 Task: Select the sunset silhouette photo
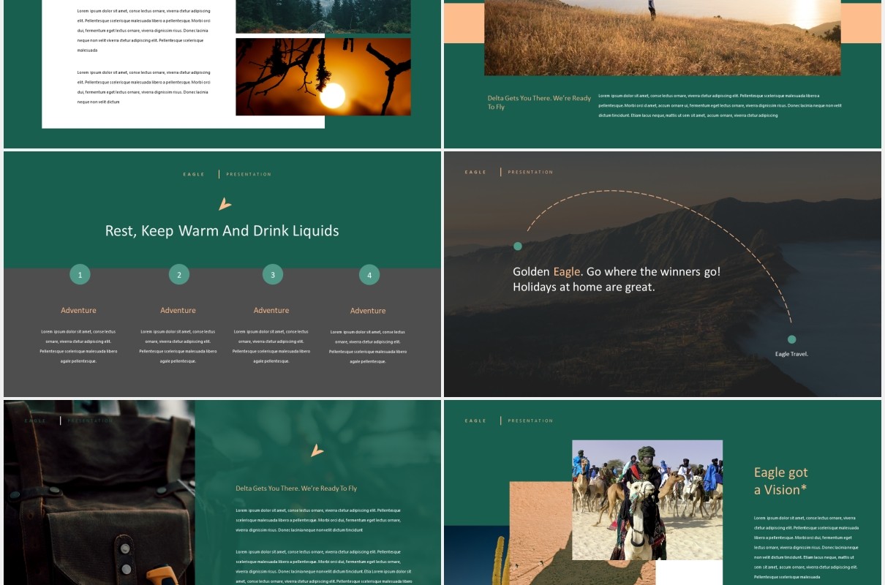[x=323, y=77]
